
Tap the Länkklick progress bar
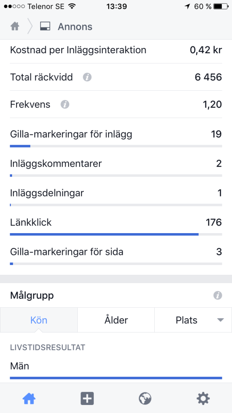pyautogui.click(x=116, y=234)
